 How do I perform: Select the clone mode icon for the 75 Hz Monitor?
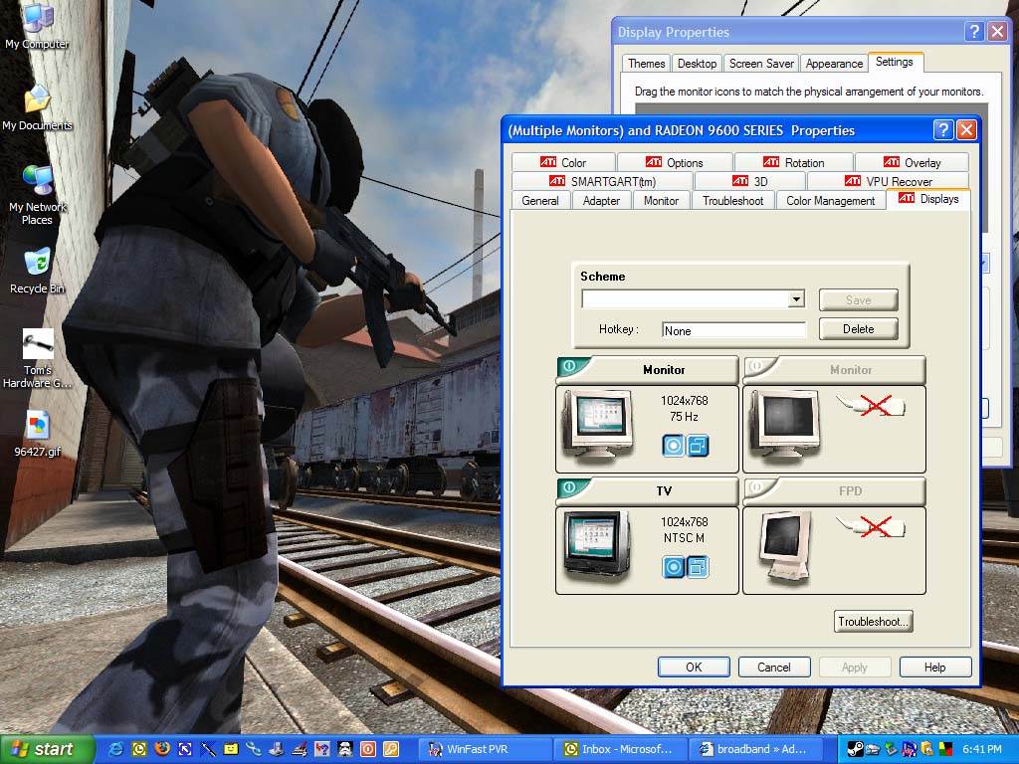tap(698, 446)
